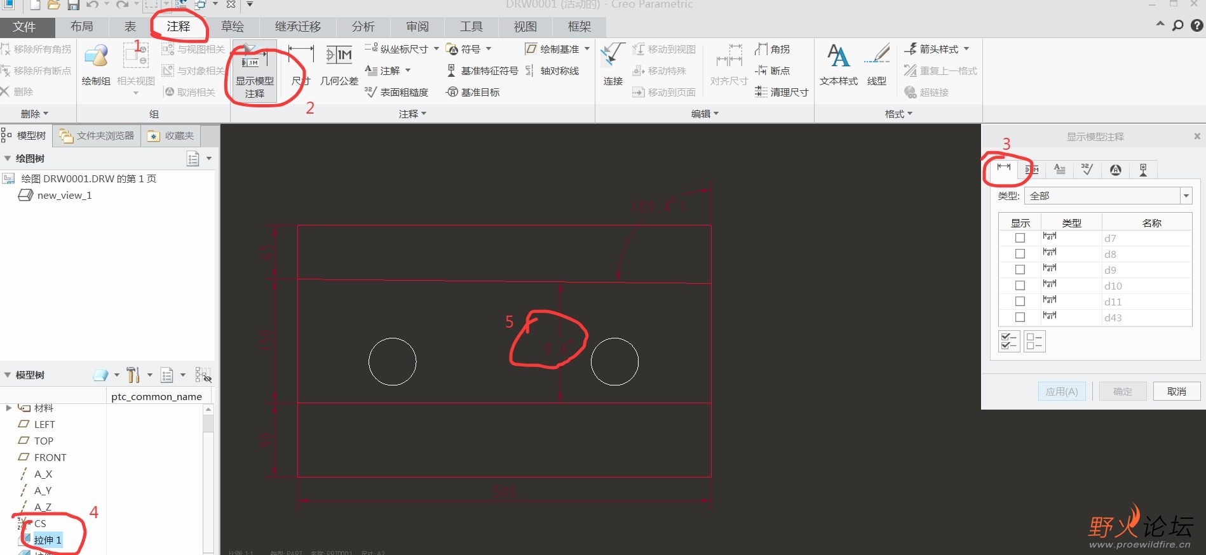
Task: Click the deselect-all button in dialog
Action: click(1034, 342)
